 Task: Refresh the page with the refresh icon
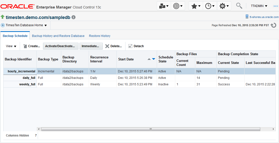273,25
